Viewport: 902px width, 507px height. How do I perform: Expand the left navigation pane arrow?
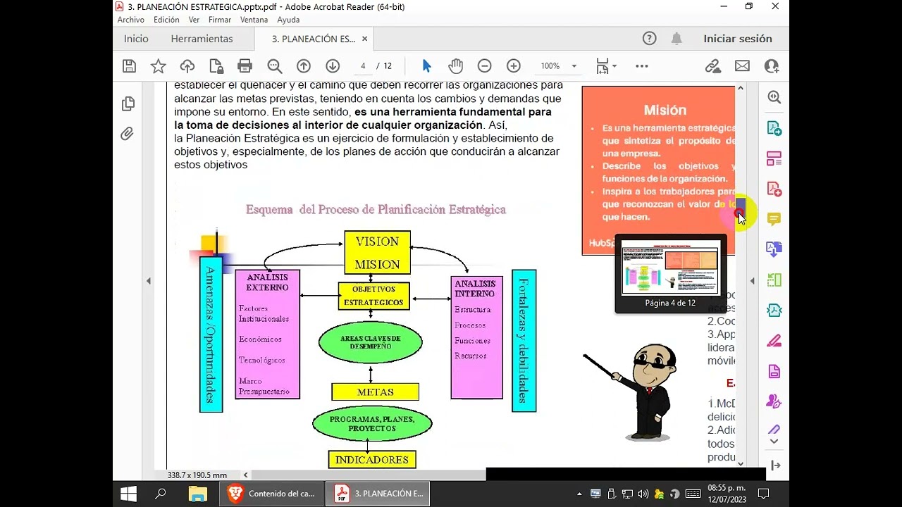coord(148,281)
